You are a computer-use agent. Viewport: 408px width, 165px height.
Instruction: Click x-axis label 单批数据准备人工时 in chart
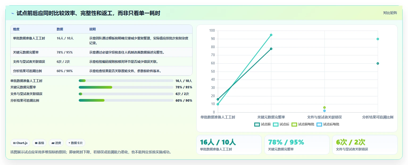(218, 117)
